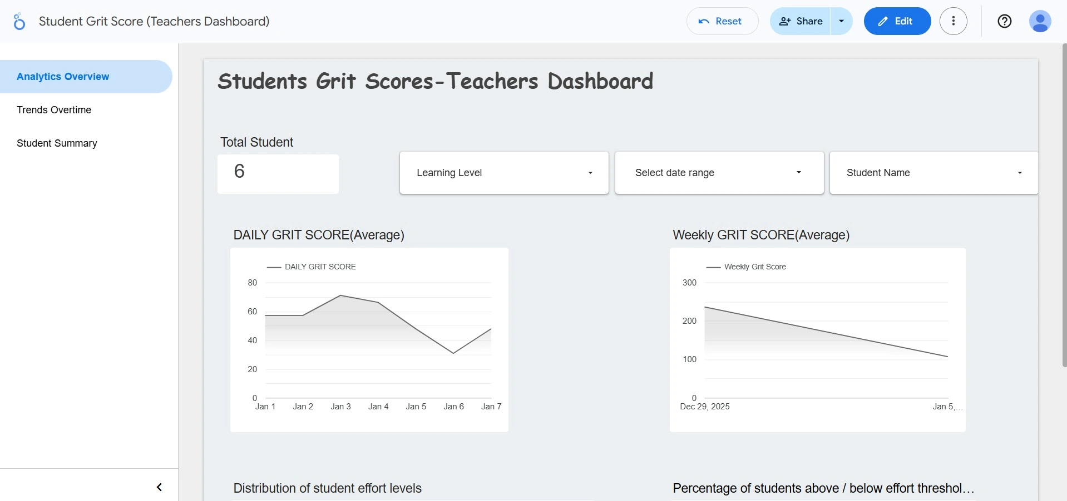Click the undo arrow icon on Reset
The height and width of the screenshot is (501, 1067).
coord(704,22)
